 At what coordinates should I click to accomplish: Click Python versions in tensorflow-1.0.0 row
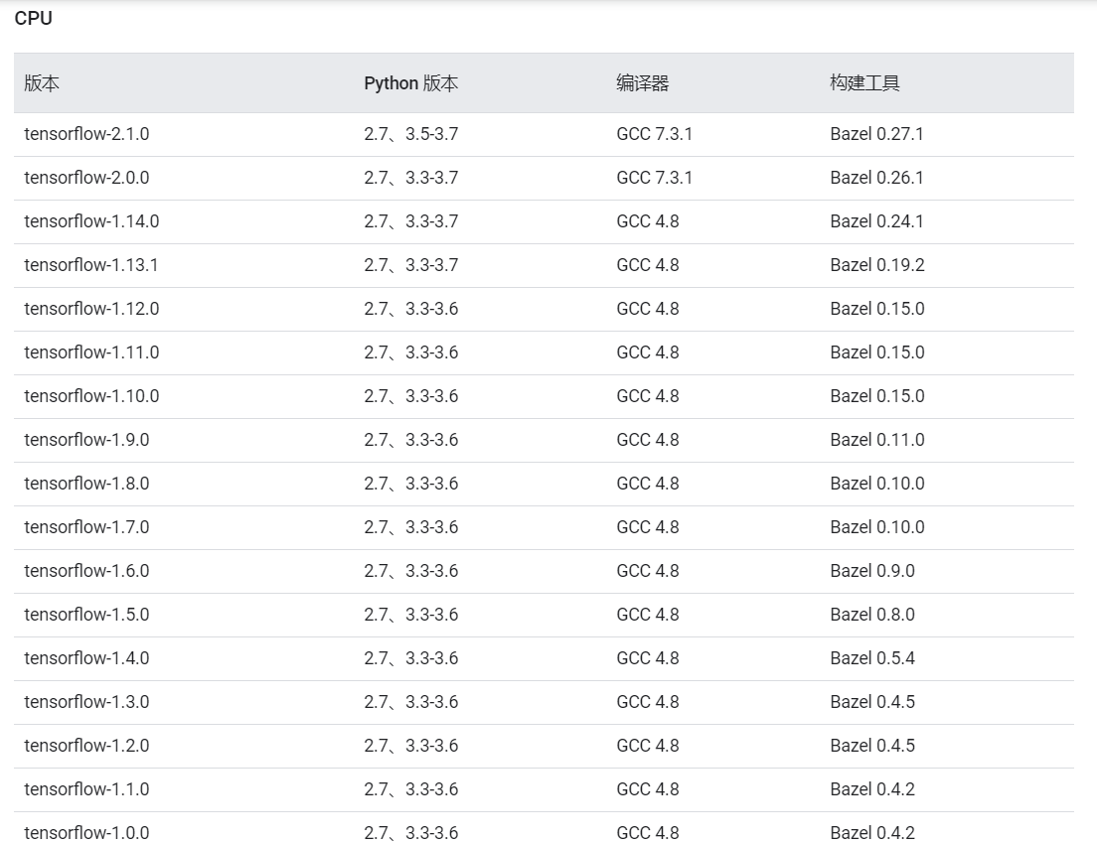point(410,833)
